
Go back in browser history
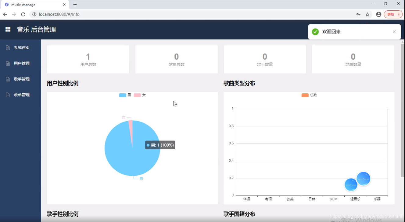coord(5,14)
